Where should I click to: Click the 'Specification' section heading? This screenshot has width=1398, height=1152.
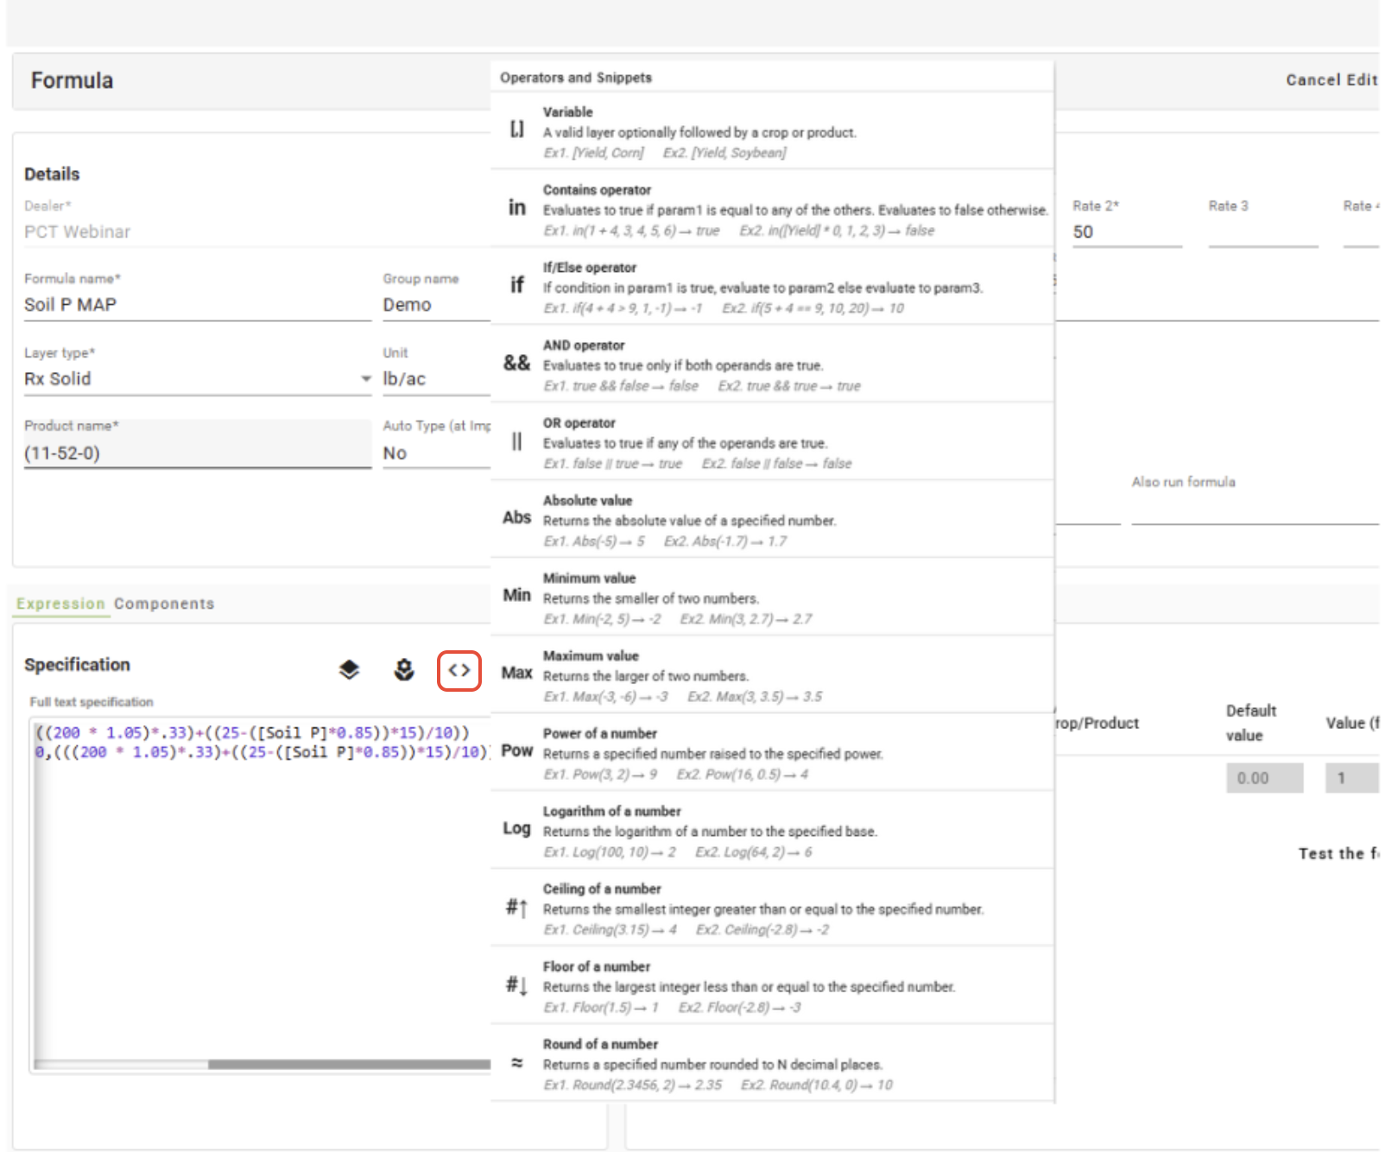(x=77, y=665)
